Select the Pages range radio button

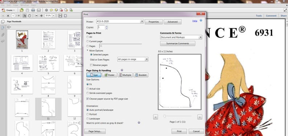[x=88, y=46]
